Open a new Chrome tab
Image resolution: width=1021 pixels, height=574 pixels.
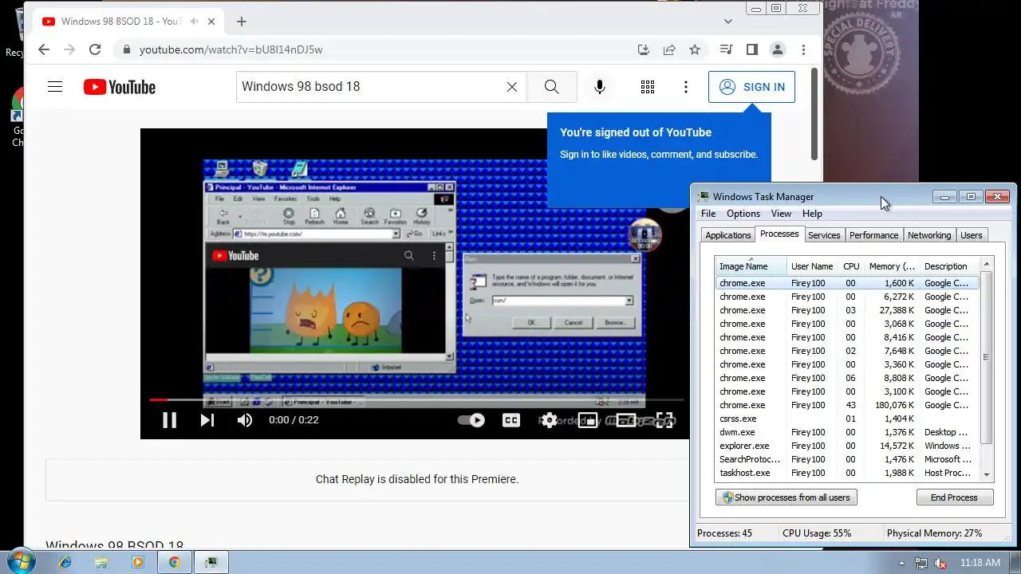tap(242, 22)
